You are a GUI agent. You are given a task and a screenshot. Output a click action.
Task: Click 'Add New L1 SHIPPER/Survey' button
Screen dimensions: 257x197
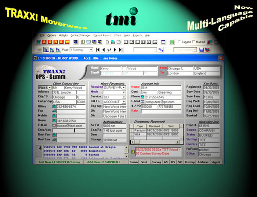pyautogui.click(x=59, y=162)
